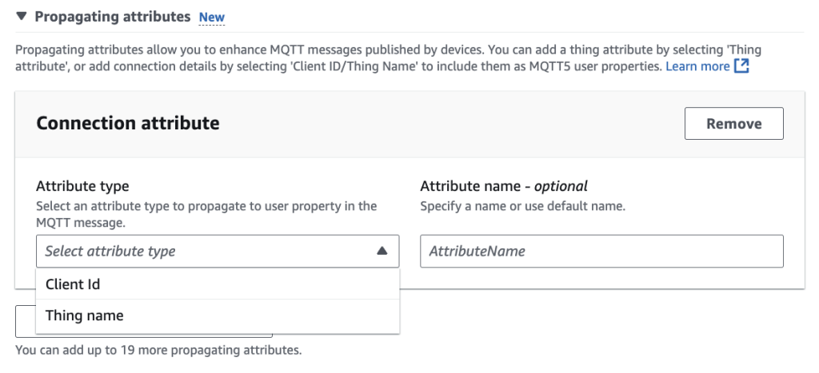Click the '19 more propagating attributes' note
Screen dimensions: 819x373
coord(158,350)
